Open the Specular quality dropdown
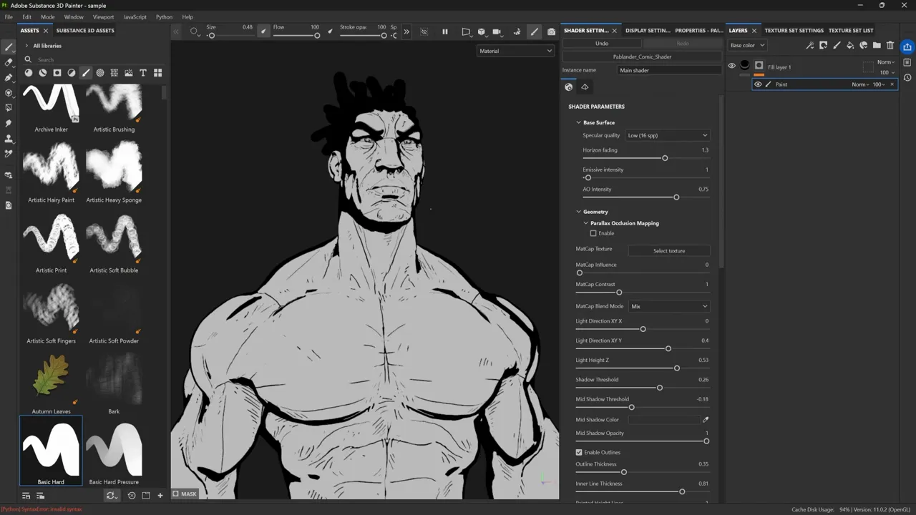 click(667, 135)
